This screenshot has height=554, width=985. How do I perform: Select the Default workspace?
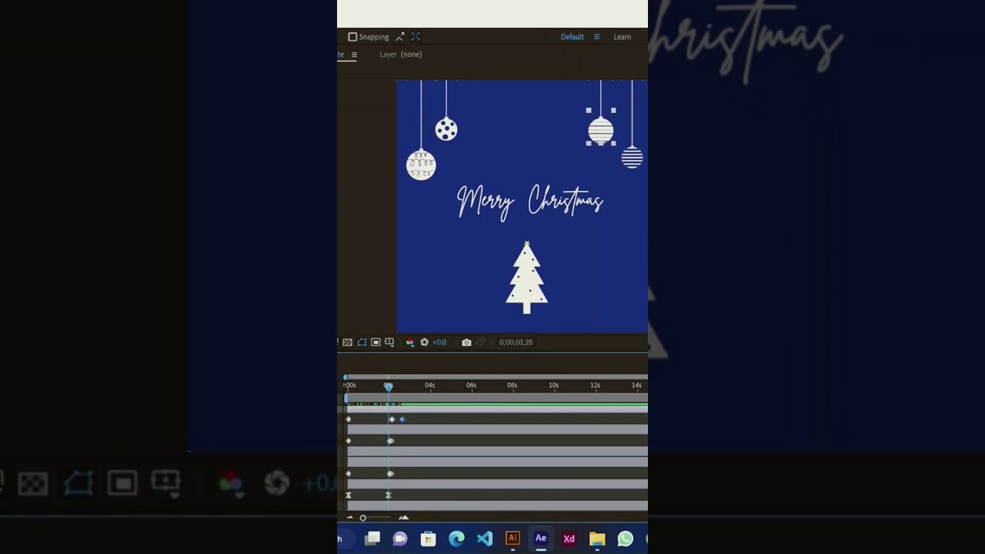(572, 37)
